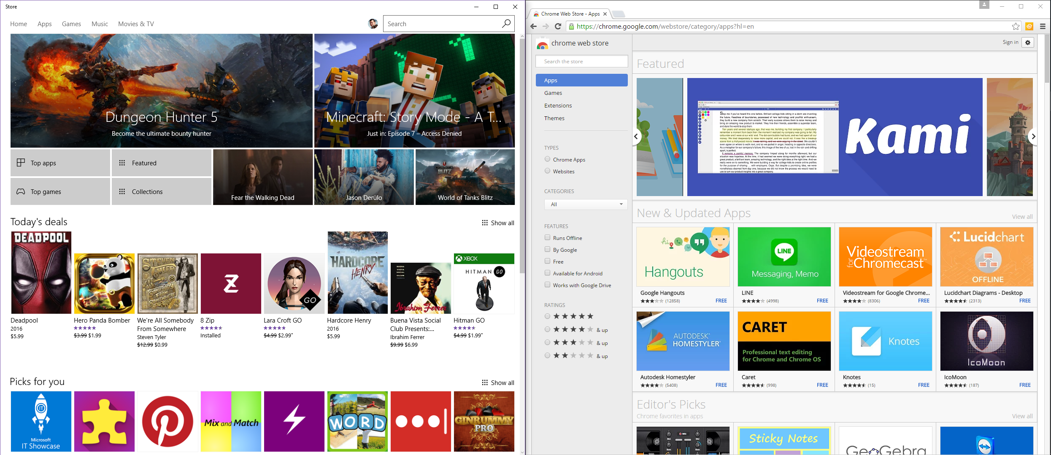Enable the Runs Offline checkbox
Image resolution: width=1051 pixels, height=455 pixels.
point(547,237)
